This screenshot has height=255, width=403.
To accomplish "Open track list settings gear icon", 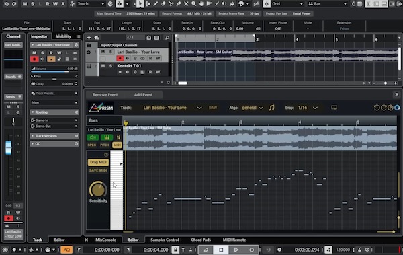I will [x=169, y=83].
